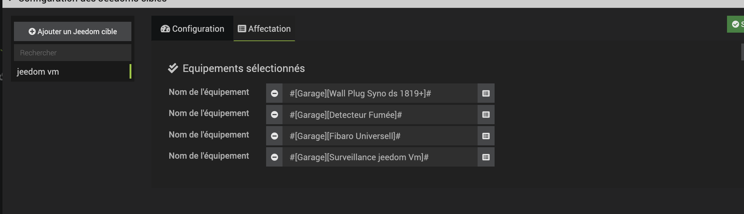Edit the Detecteur Fumée equipment field

pyautogui.click(x=380, y=115)
